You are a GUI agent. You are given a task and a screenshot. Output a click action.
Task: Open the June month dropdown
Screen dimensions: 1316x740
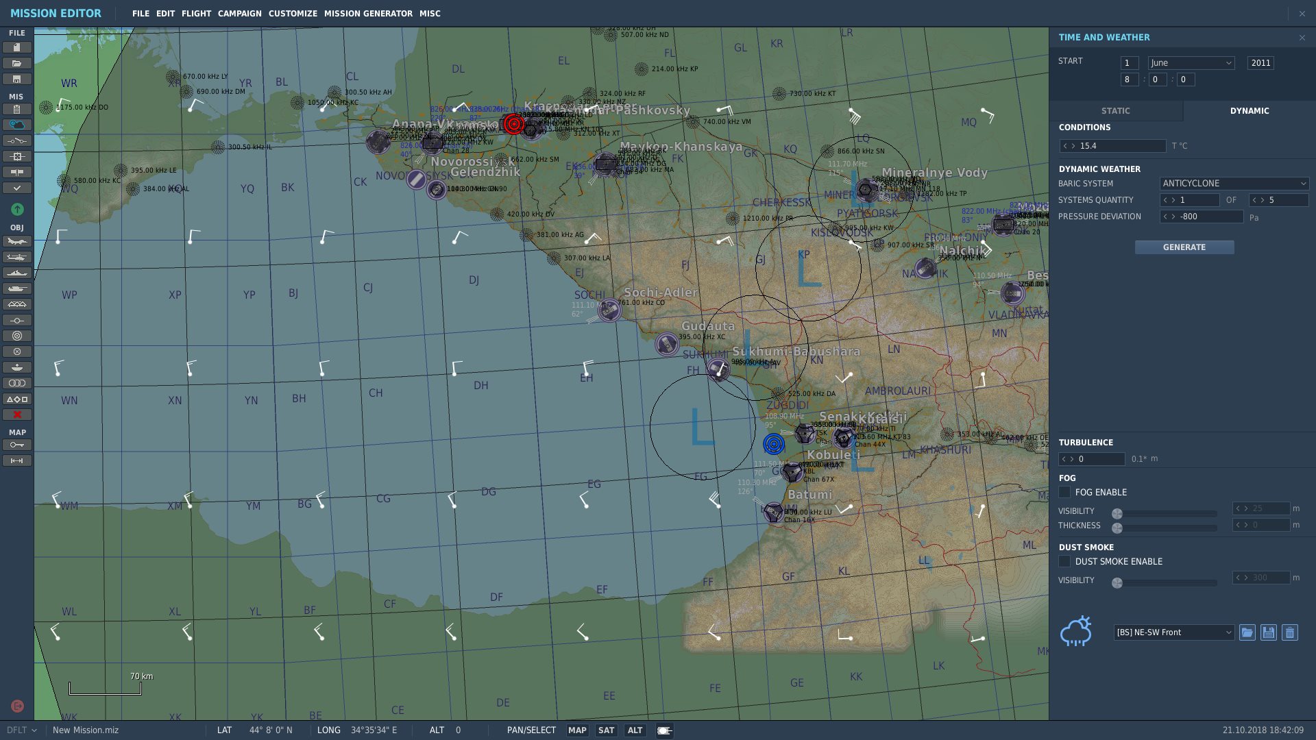click(1191, 62)
